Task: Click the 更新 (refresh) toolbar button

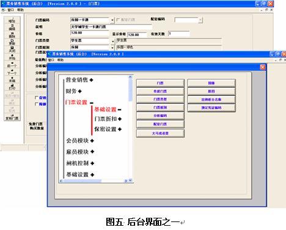Action: [12, 42]
